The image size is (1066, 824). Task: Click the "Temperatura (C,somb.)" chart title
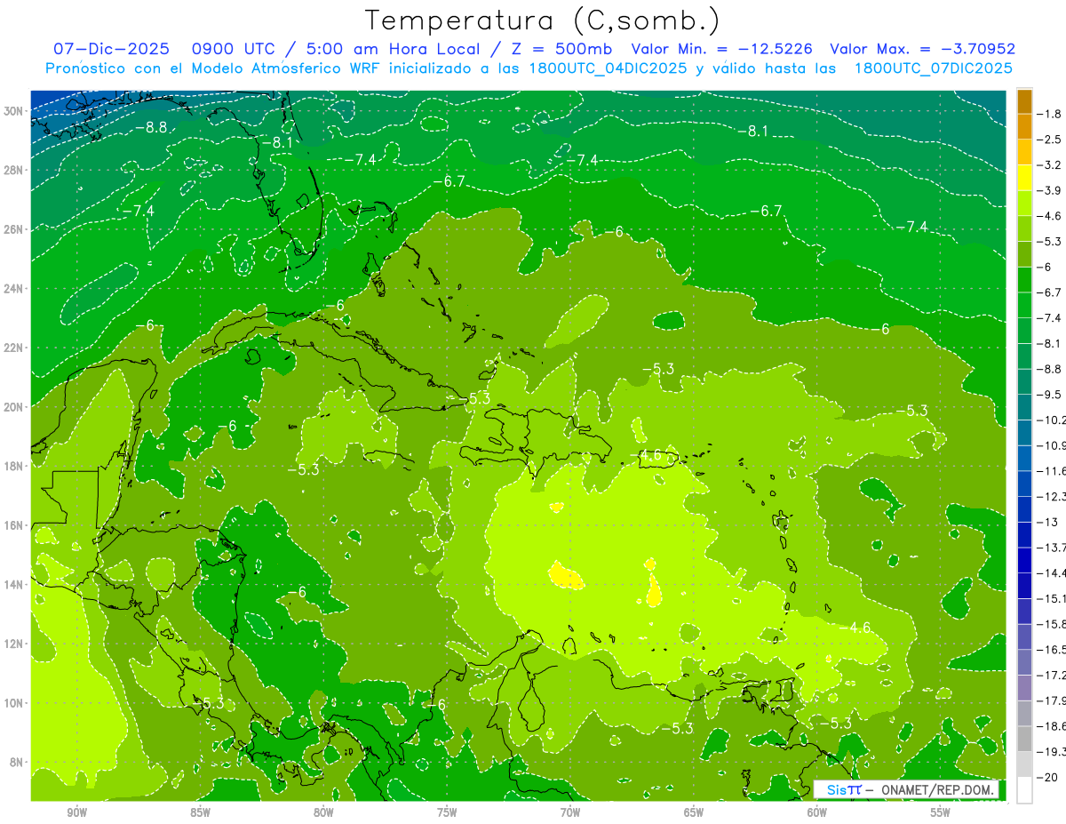pos(542,20)
